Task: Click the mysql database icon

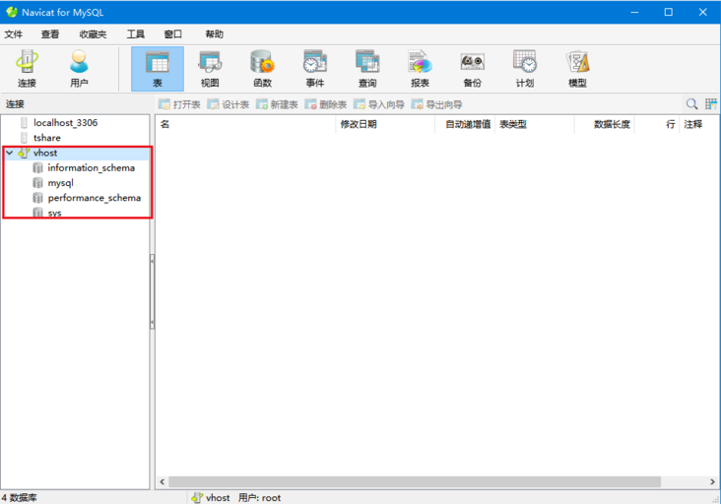Action: pyautogui.click(x=37, y=183)
